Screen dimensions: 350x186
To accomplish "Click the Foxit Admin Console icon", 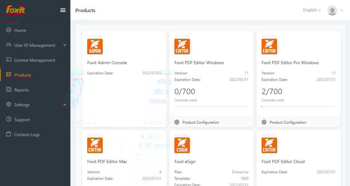I will point(95,46).
